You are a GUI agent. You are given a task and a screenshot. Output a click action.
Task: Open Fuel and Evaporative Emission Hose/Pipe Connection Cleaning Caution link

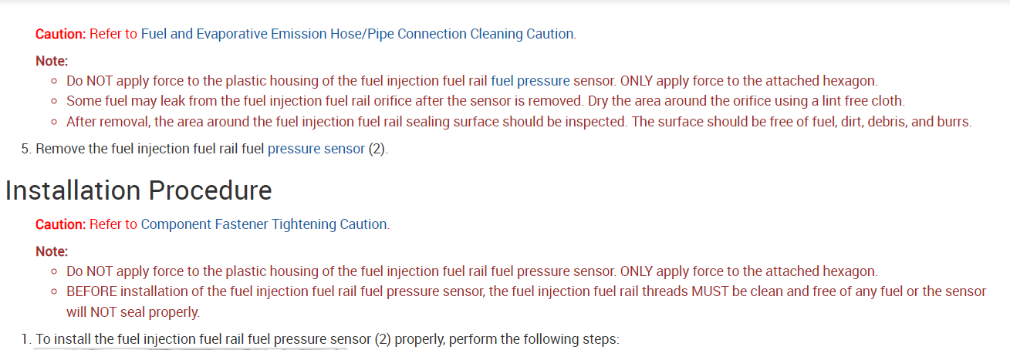click(x=357, y=34)
